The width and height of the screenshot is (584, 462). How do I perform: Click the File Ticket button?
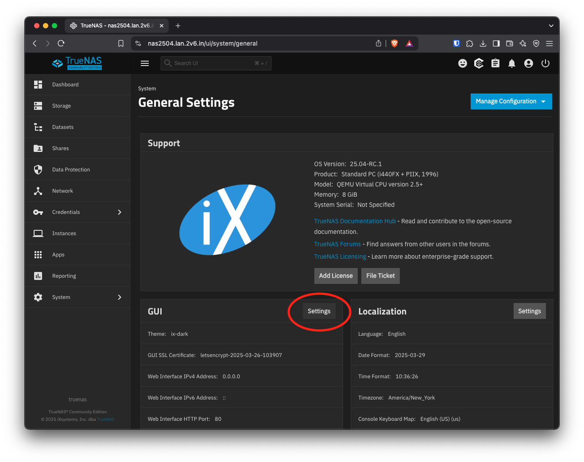380,276
